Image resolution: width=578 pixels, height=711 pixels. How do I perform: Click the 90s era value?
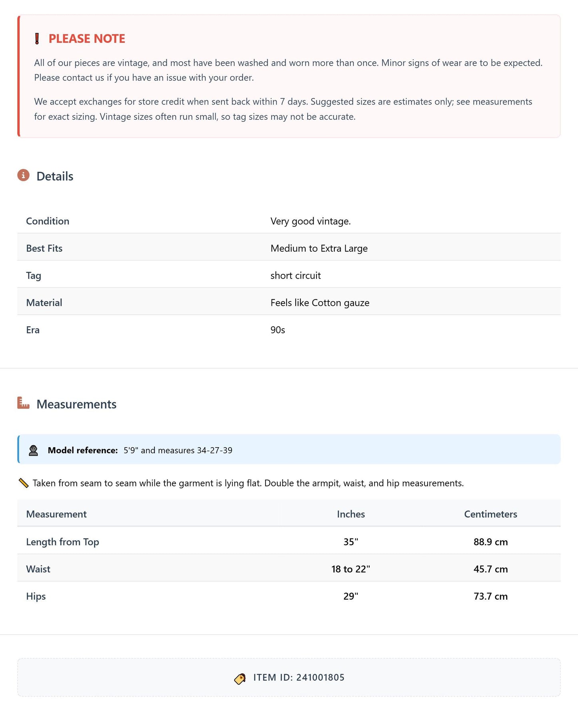coord(278,330)
